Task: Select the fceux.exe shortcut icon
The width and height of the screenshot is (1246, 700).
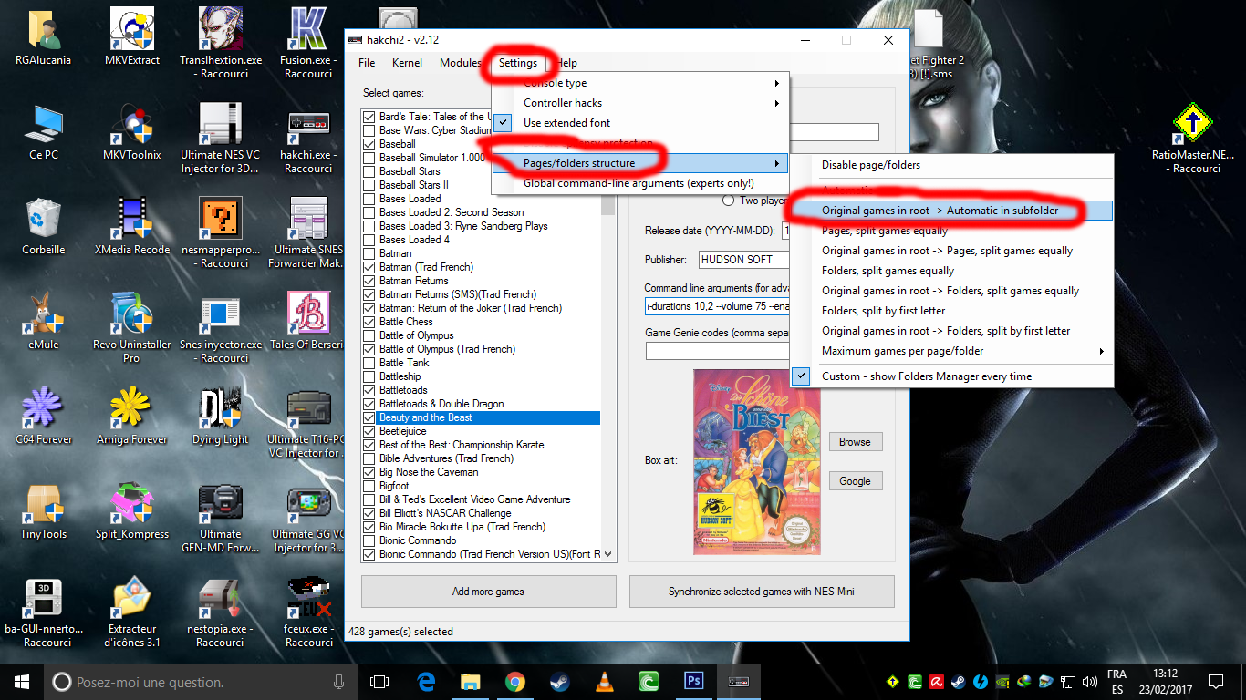Action: point(309,612)
